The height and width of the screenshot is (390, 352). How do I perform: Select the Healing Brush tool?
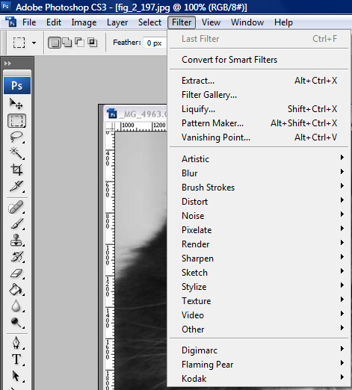tap(16, 207)
